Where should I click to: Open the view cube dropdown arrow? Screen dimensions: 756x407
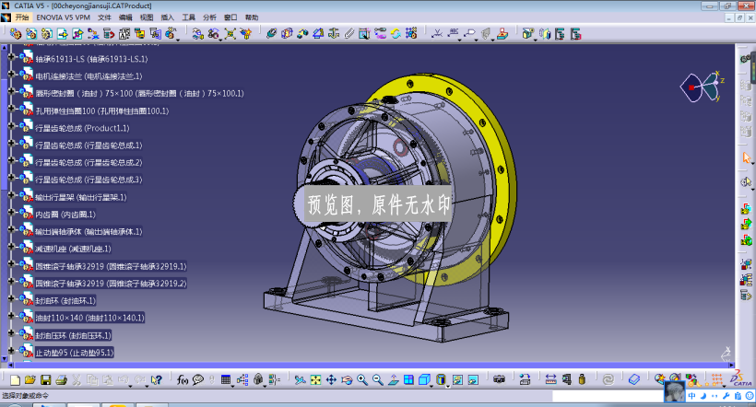coord(431,387)
